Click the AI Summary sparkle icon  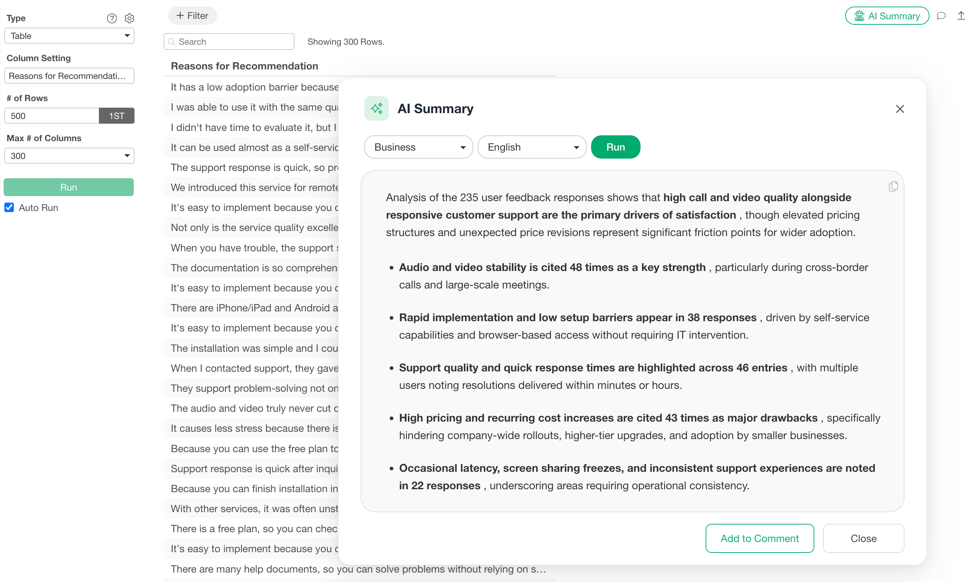point(376,108)
